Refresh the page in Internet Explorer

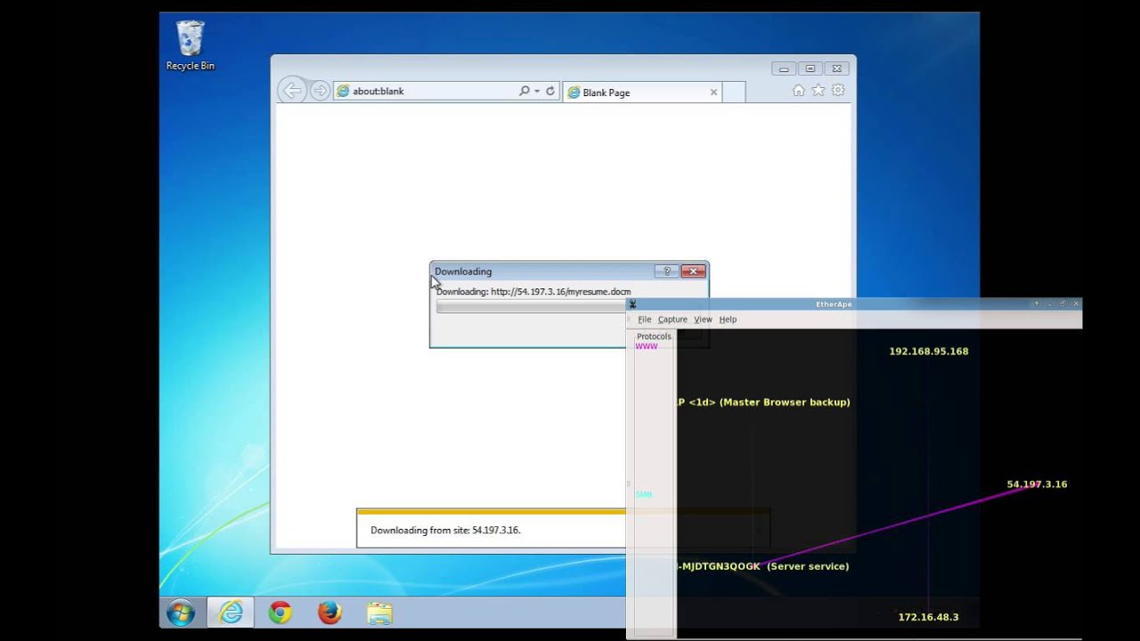pyautogui.click(x=550, y=91)
